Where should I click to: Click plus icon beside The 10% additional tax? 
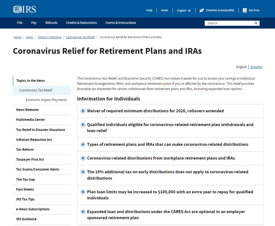click(83, 172)
